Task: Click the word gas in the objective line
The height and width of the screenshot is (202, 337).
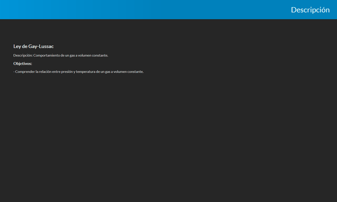Action: pyautogui.click(x=107, y=72)
